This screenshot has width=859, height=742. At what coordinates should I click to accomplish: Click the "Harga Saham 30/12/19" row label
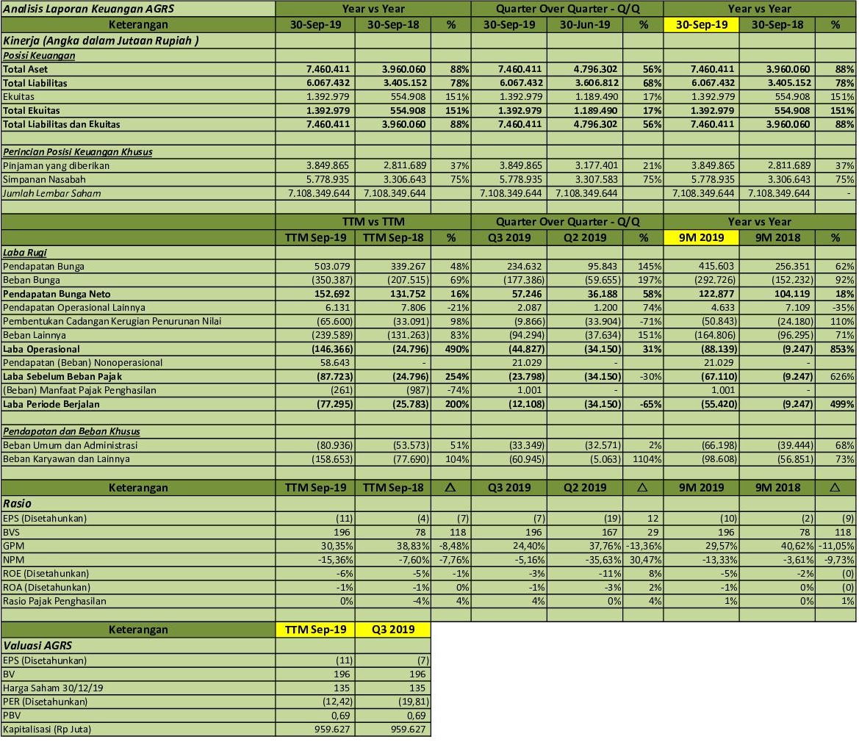pyautogui.click(x=53, y=688)
